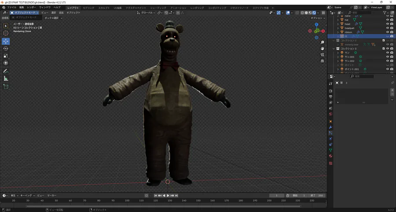Select the Transform tool
Screen dimensions: 396x212
[6, 63]
